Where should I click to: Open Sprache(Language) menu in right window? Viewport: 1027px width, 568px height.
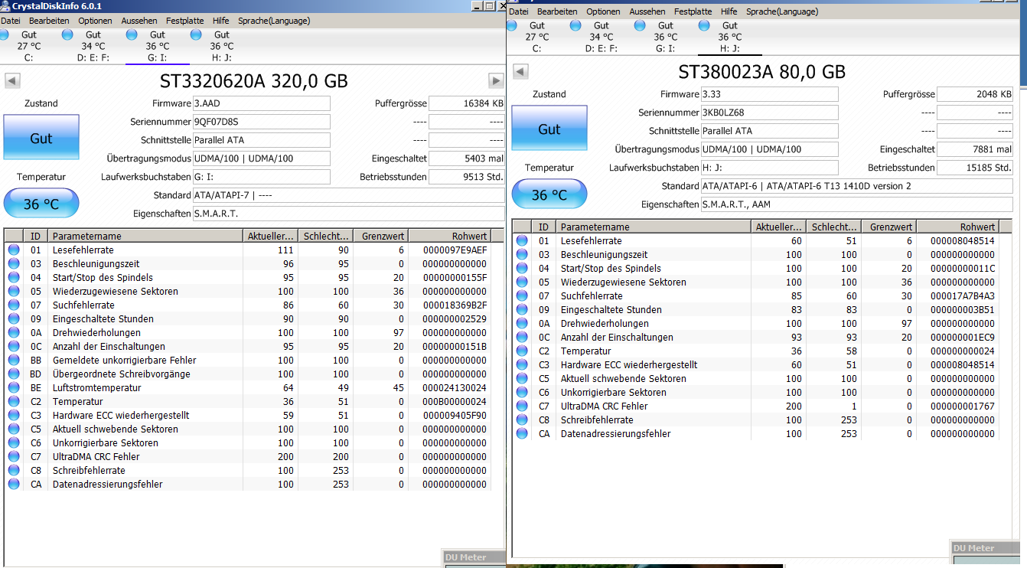782,11
